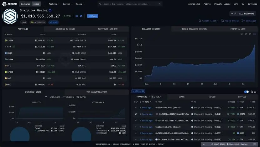Screen dimensions: 260x147
Task: Click the USDC token icon in portfolio
Action: pos(6,53)
